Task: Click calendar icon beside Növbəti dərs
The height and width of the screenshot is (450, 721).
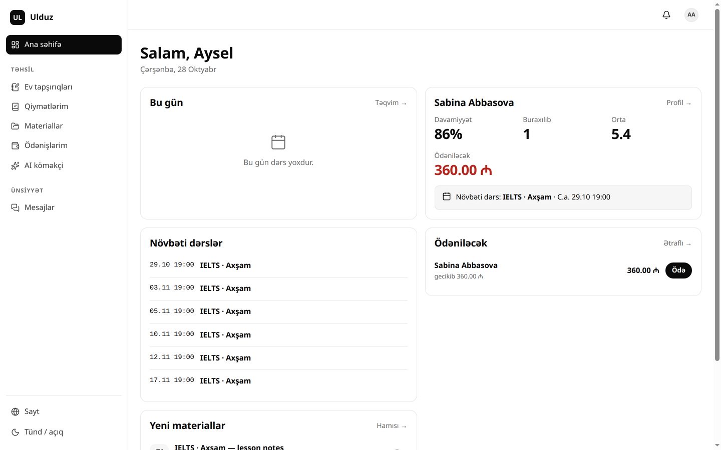Action: (x=447, y=196)
